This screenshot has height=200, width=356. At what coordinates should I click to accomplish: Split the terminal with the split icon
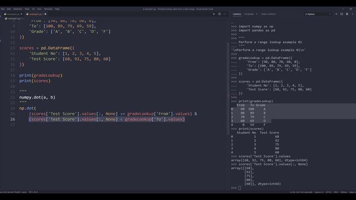click(x=342, y=14)
